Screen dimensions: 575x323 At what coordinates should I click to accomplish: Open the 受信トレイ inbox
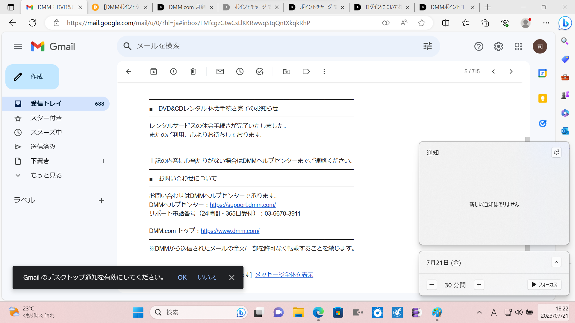46,103
